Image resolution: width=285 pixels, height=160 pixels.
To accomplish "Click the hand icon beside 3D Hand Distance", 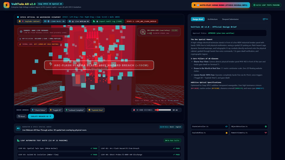I will (x=134, y=110).
